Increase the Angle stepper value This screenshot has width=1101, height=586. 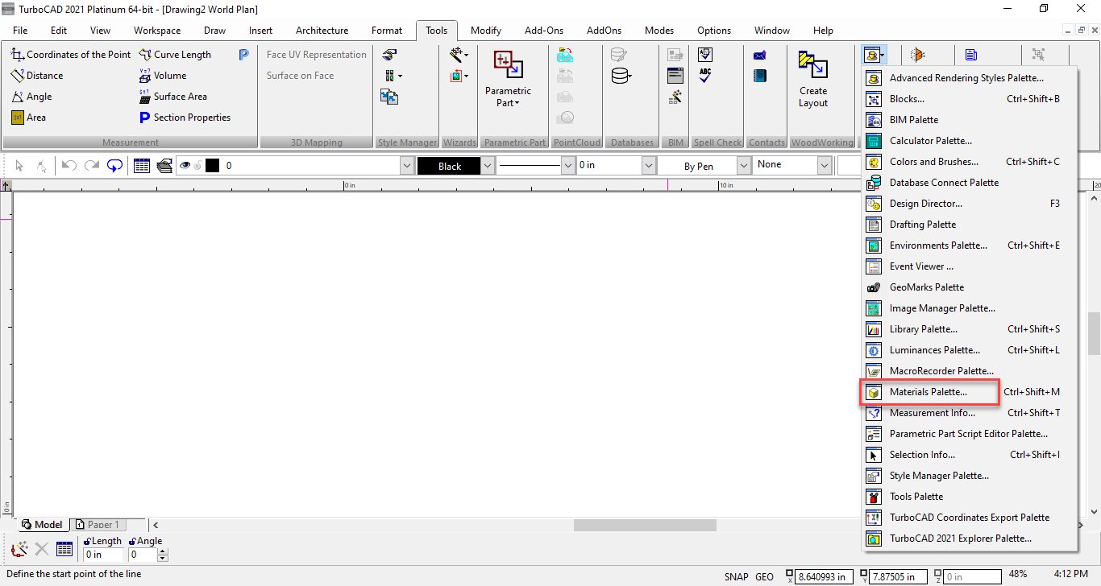point(163,551)
